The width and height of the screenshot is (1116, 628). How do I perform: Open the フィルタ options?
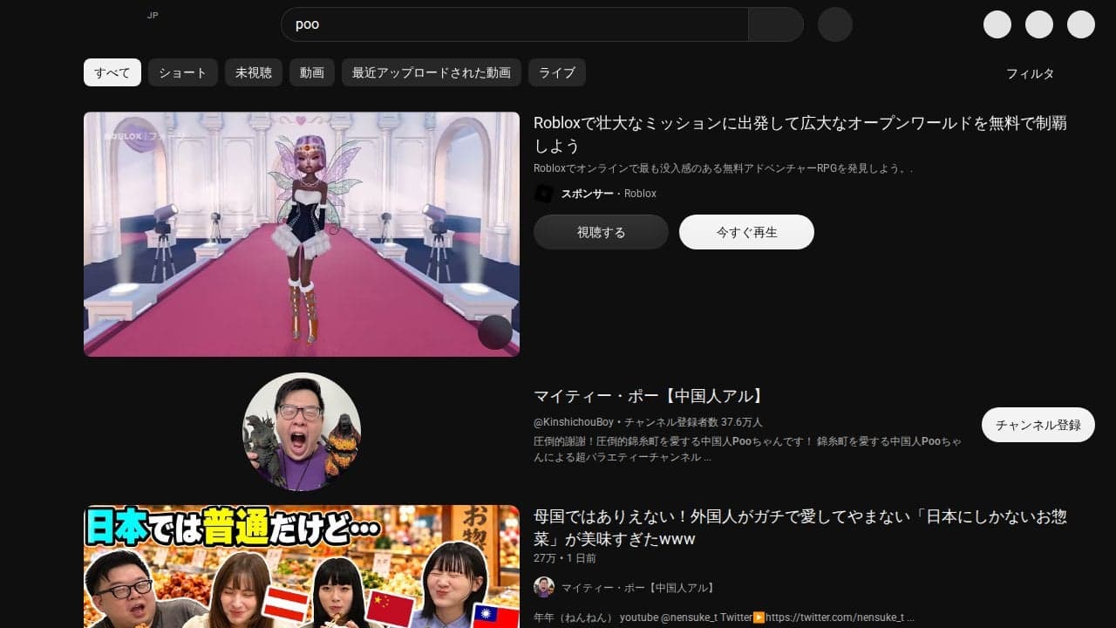pyautogui.click(x=1031, y=73)
